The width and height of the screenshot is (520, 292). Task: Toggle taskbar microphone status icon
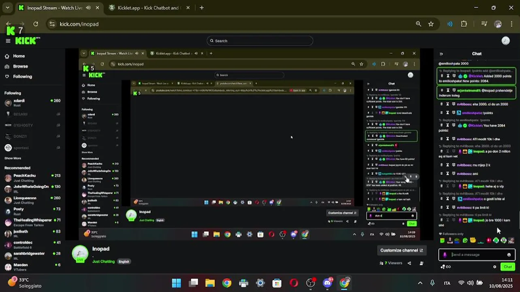click(x=432, y=283)
